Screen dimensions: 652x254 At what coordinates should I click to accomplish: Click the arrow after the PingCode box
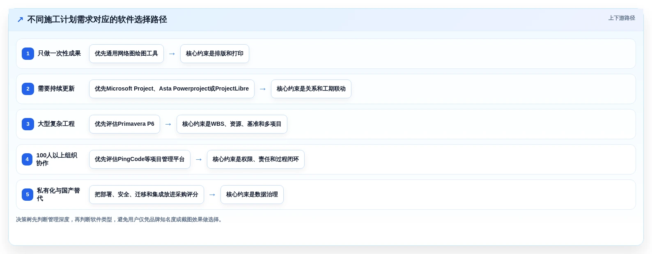coord(199,159)
